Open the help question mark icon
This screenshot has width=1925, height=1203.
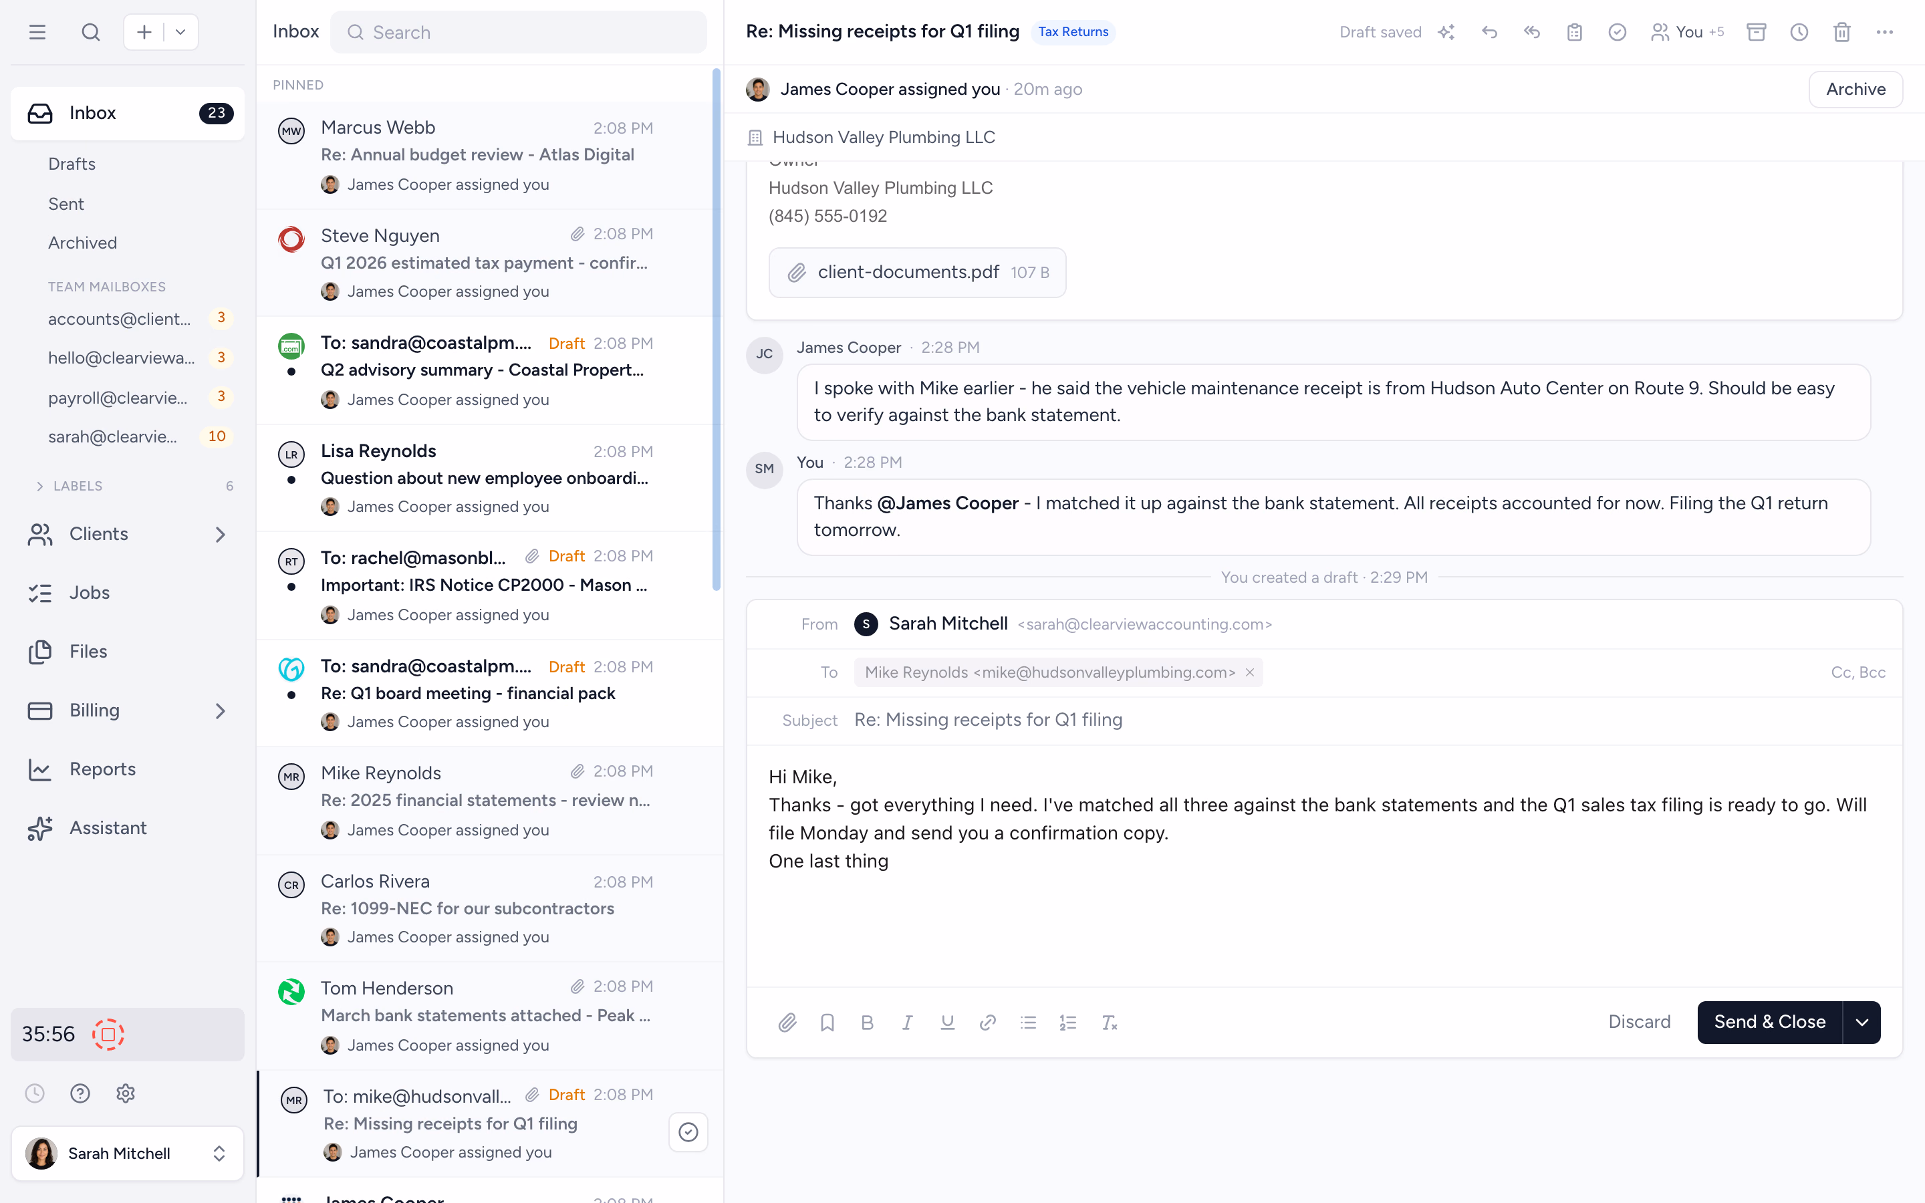click(80, 1093)
